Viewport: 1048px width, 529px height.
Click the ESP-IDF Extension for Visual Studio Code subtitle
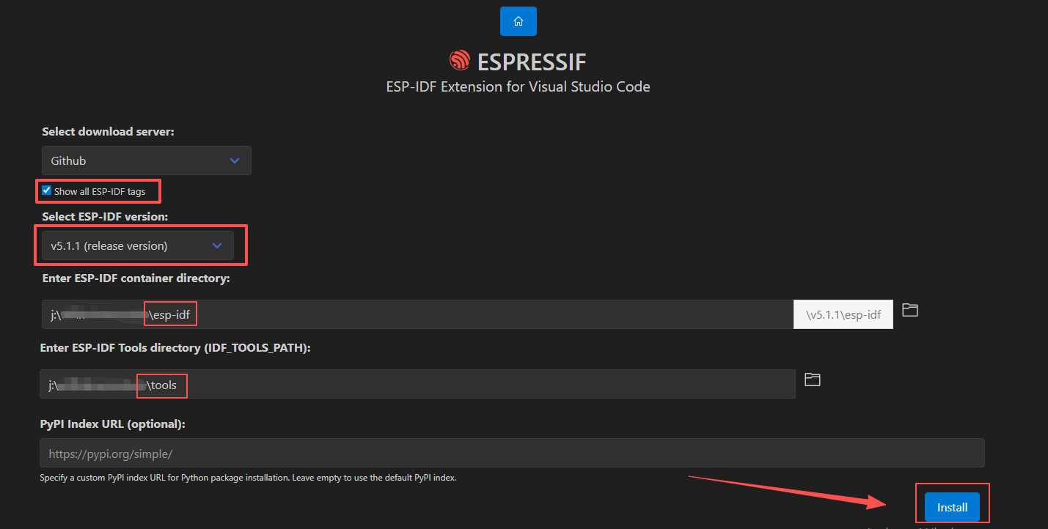point(518,86)
